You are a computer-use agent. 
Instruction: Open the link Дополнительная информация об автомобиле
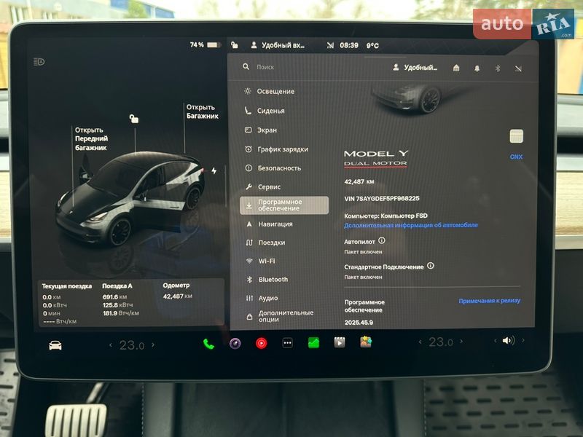click(412, 227)
